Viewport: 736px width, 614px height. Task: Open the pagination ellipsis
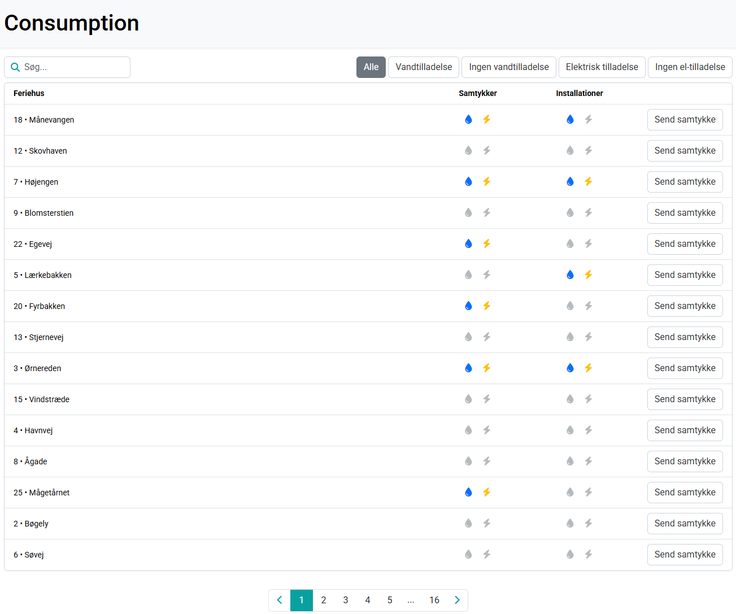(x=411, y=600)
